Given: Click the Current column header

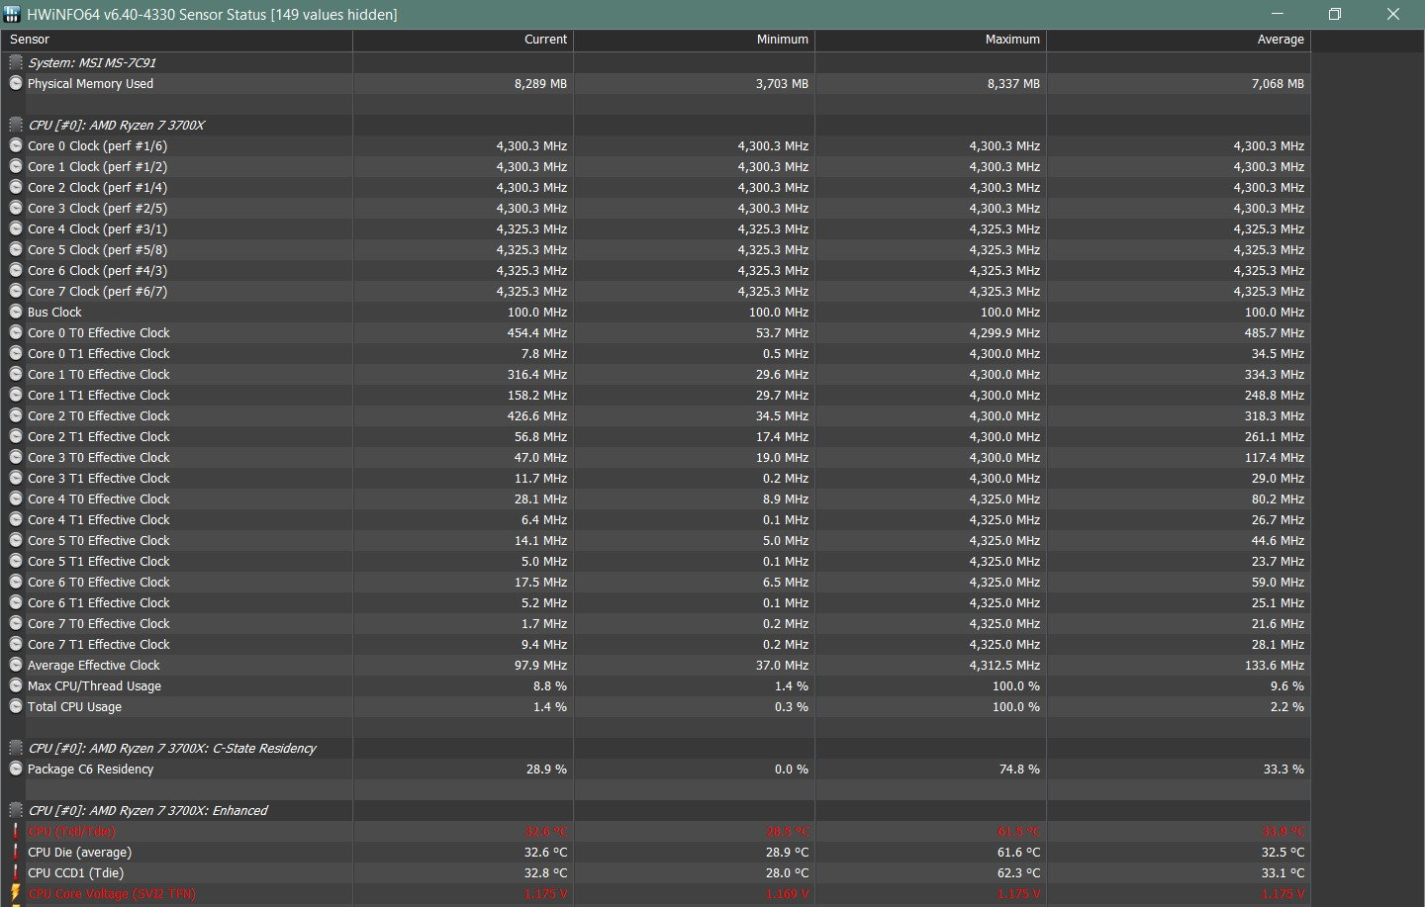Looking at the screenshot, I should point(463,40).
